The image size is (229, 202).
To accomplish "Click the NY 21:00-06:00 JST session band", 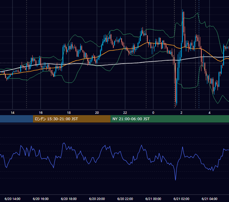I will pos(169,119).
